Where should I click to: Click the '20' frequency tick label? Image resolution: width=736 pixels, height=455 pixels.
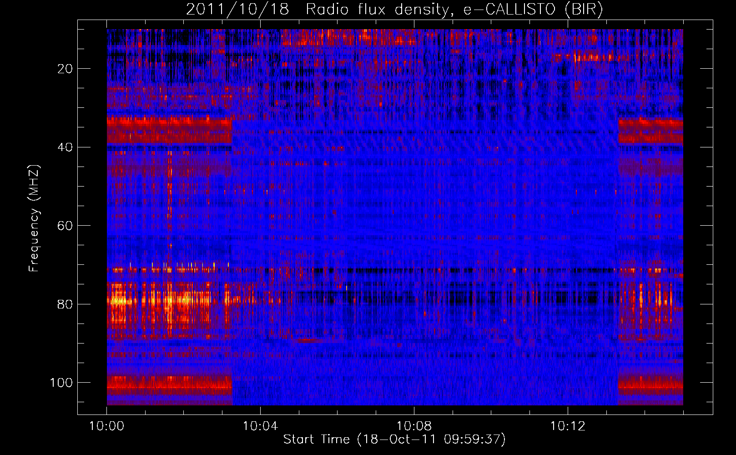(x=66, y=69)
